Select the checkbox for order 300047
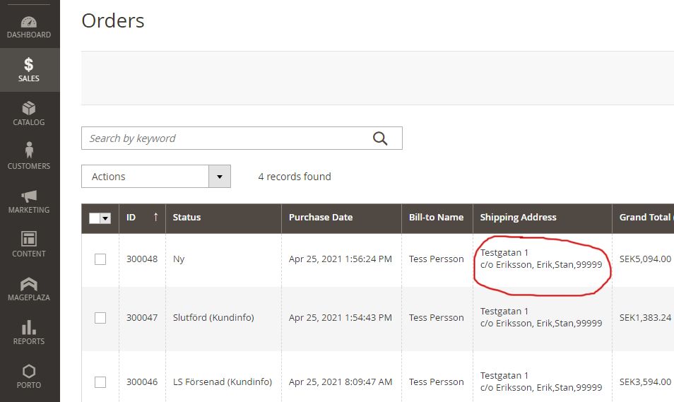674x402 pixels. (100, 318)
